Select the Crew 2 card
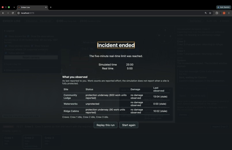 click(32, 142)
